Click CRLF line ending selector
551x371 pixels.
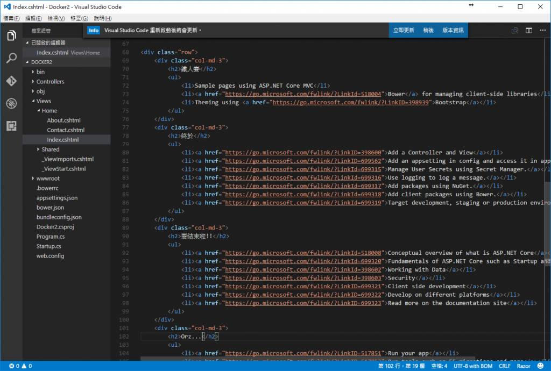(505, 366)
